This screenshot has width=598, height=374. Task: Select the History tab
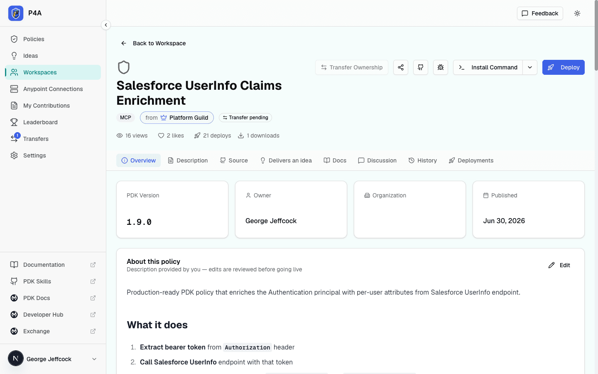click(x=422, y=160)
